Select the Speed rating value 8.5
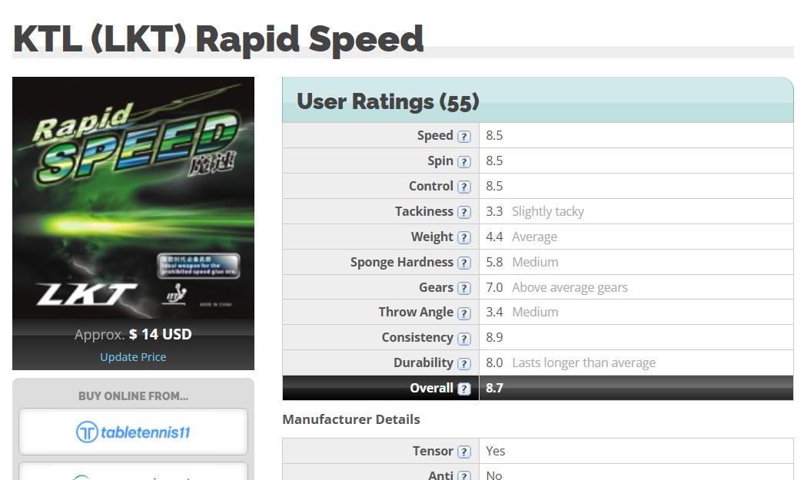Image resolution: width=807 pixels, height=480 pixels. [x=494, y=135]
